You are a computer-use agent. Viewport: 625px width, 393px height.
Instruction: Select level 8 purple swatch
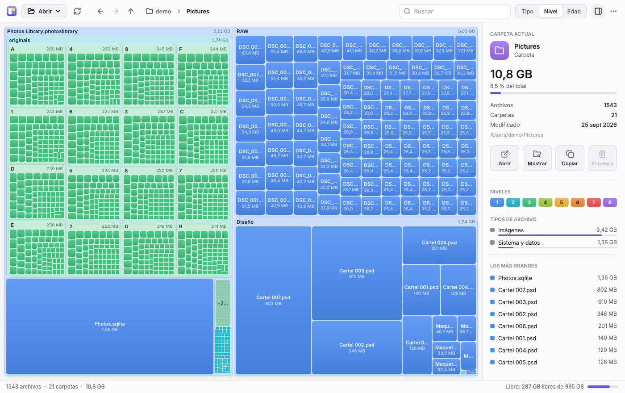[610, 202]
